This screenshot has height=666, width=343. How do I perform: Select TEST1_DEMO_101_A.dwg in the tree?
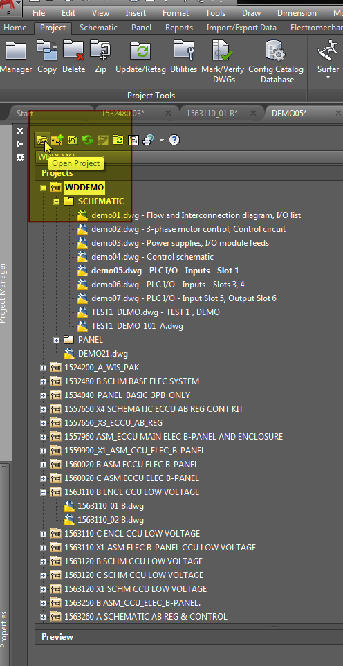pyautogui.click(x=137, y=326)
